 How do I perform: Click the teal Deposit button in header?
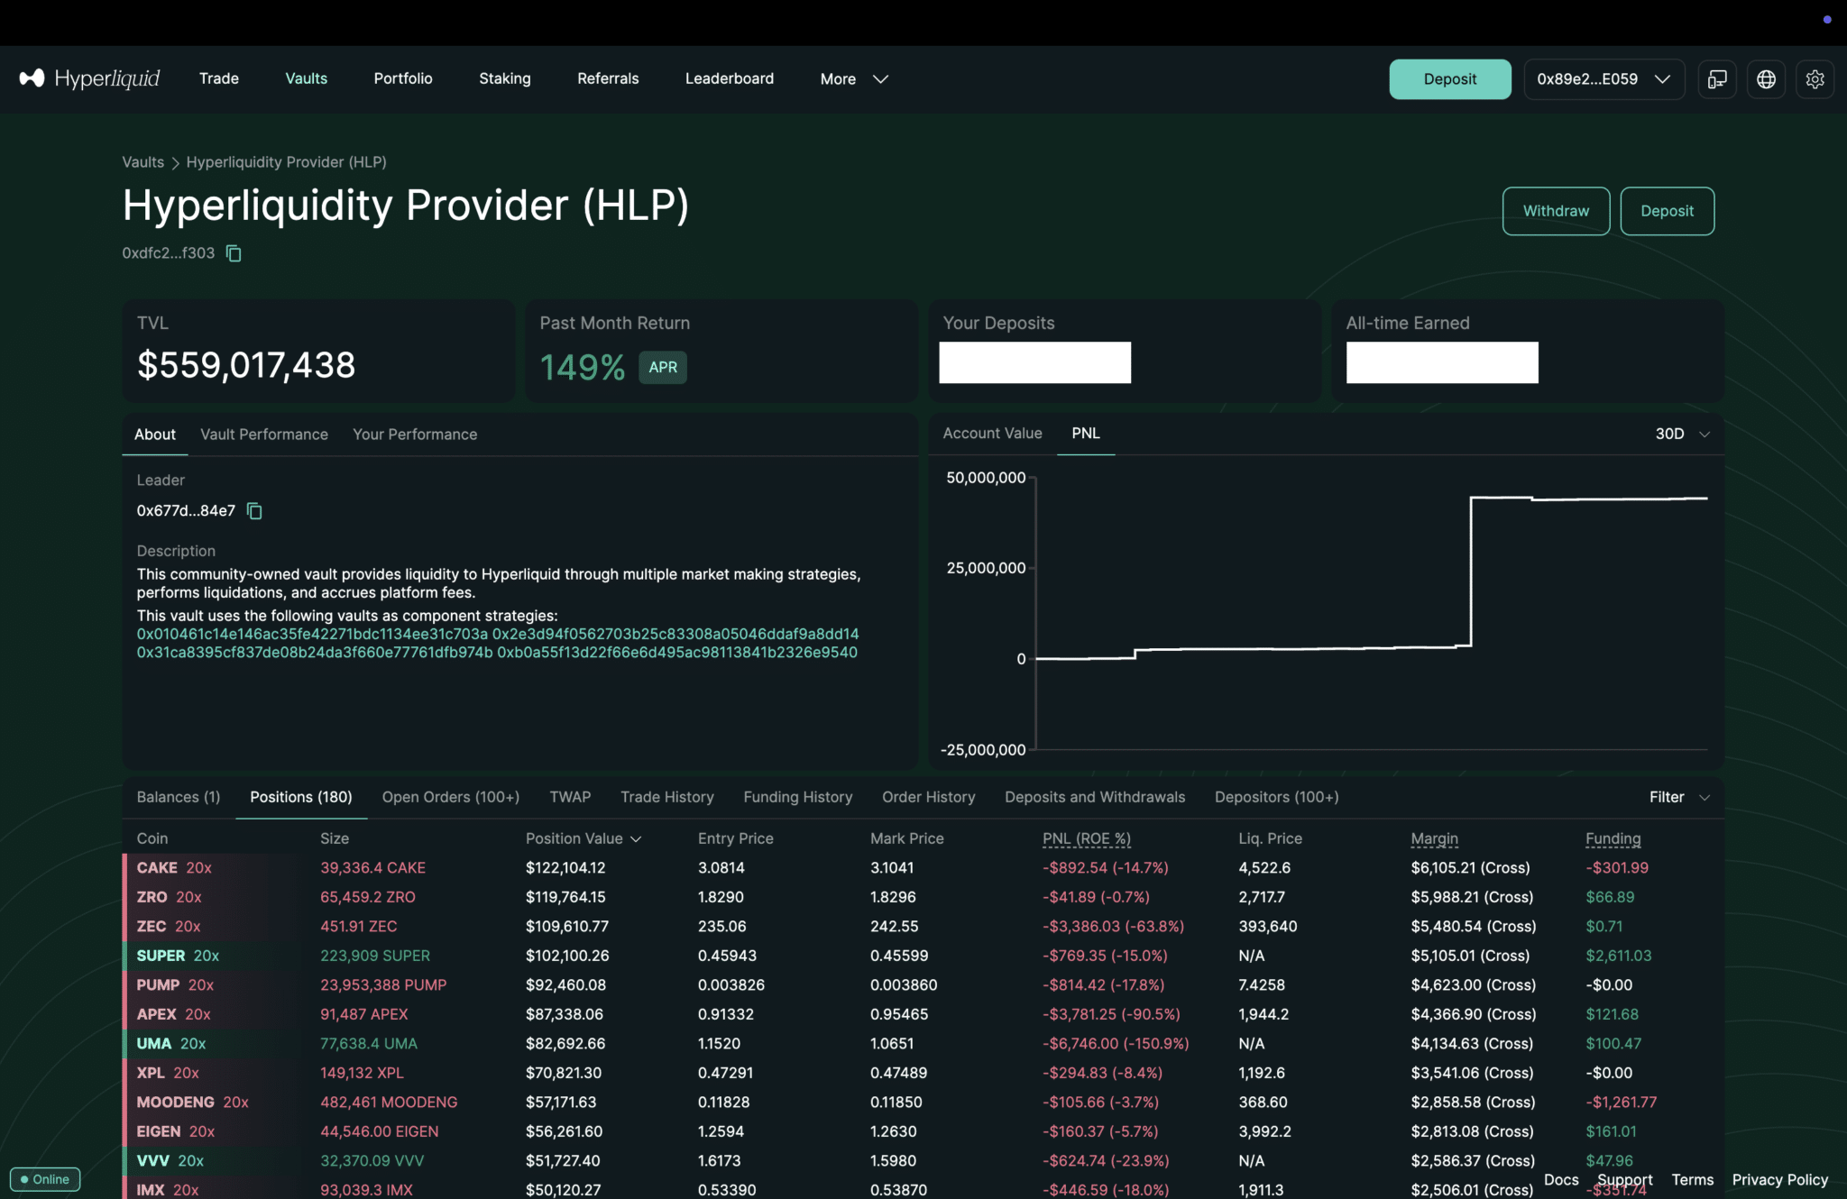(1449, 79)
